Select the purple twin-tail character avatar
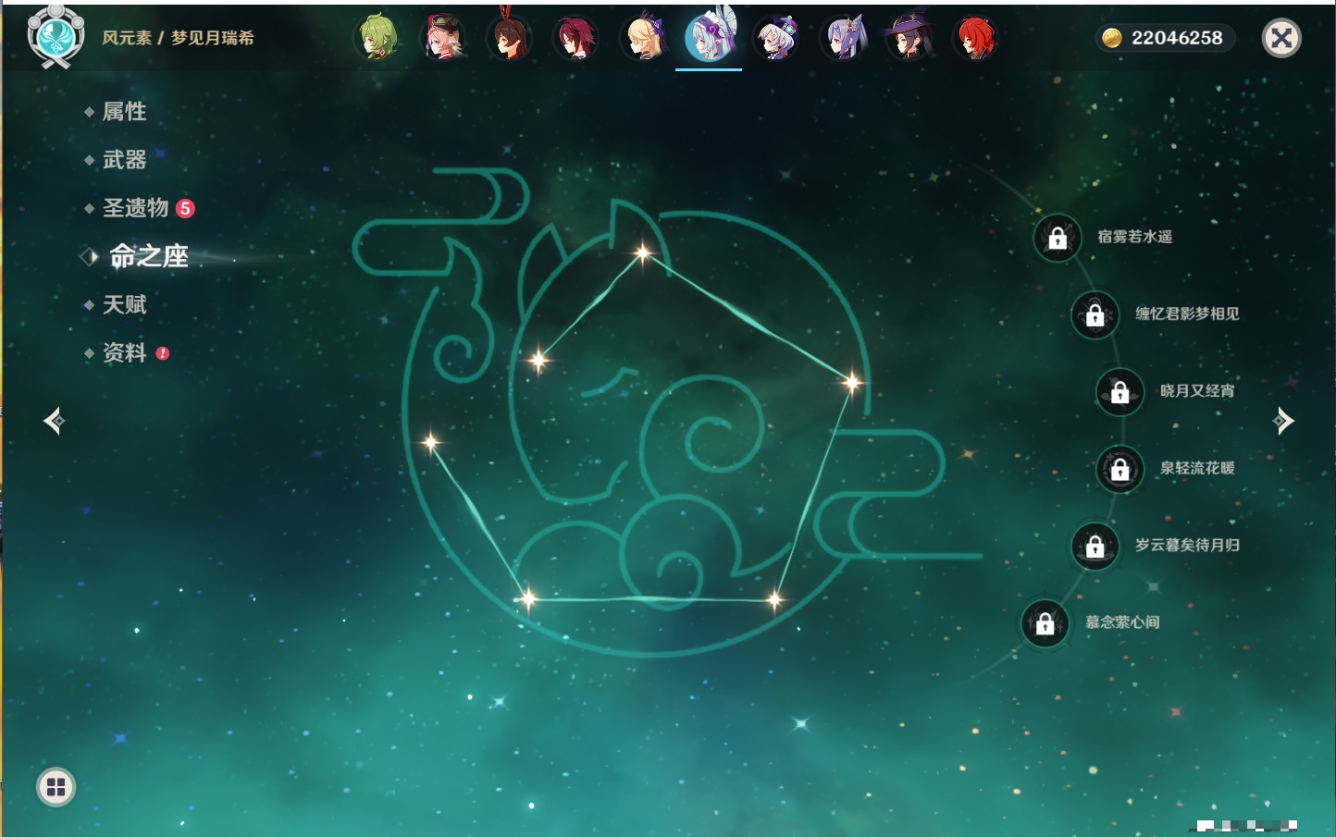This screenshot has width=1336, height=837. pos(843,38)
